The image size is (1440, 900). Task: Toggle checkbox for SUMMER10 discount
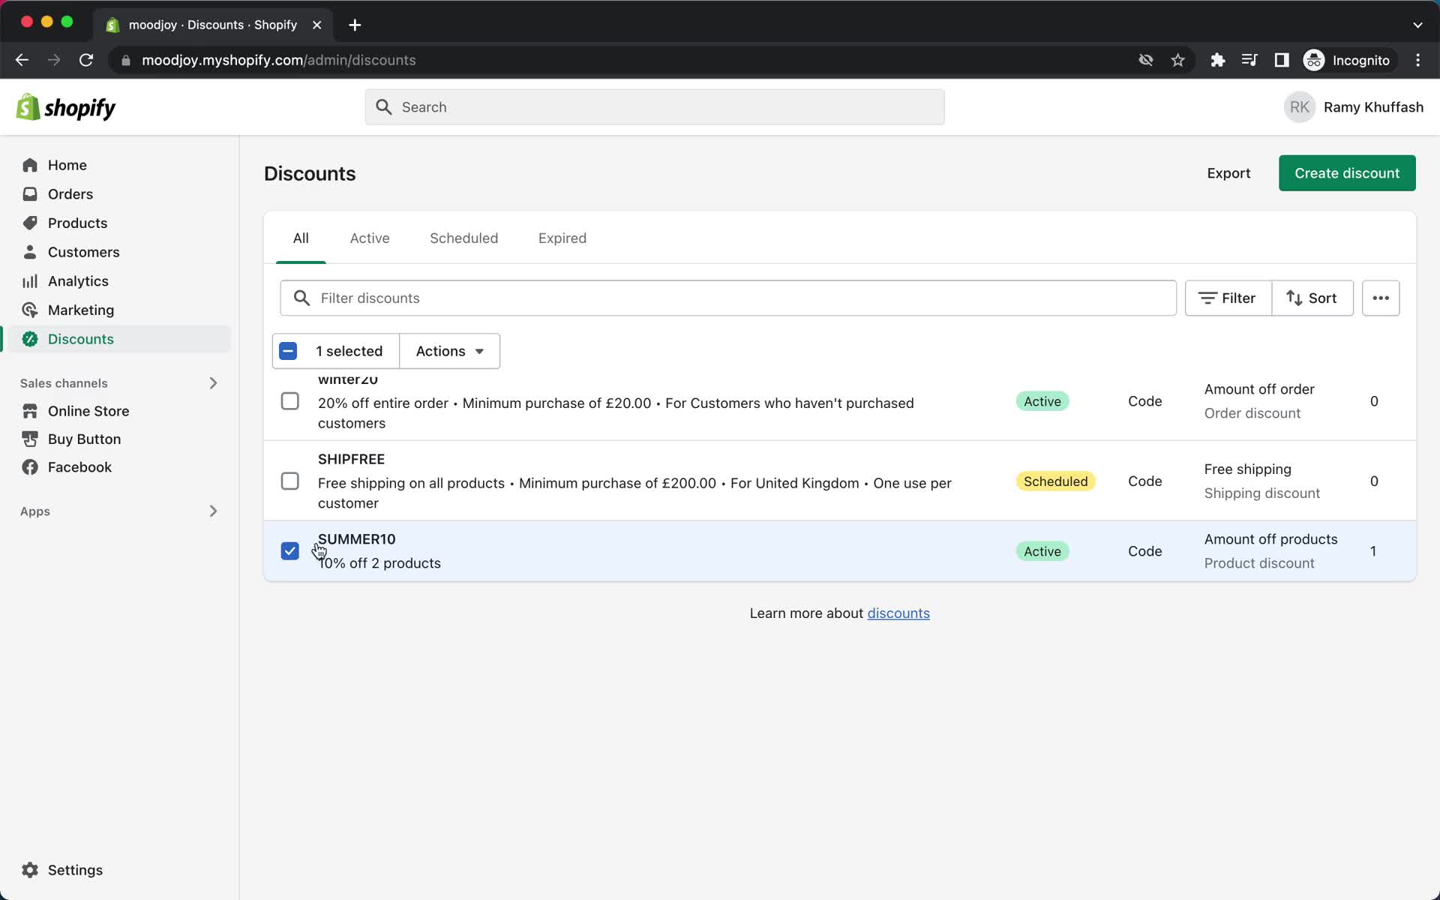coord(290,550)
